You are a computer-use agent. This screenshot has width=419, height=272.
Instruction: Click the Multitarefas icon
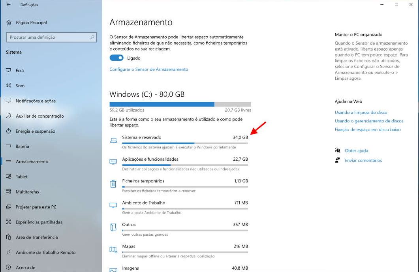click(x=9, y=191)
